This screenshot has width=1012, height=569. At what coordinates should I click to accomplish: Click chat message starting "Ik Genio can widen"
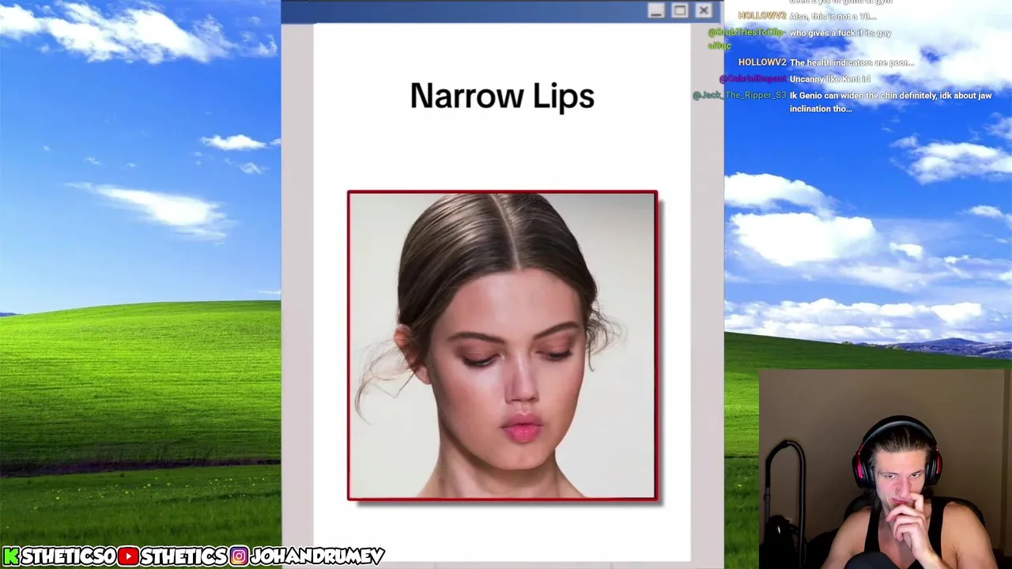coord(890,102)
